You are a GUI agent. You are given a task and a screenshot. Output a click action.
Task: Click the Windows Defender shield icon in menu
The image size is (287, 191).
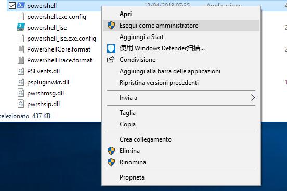point(111,48)
